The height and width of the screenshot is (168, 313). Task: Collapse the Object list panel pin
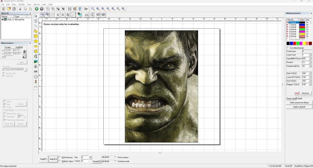31,13
